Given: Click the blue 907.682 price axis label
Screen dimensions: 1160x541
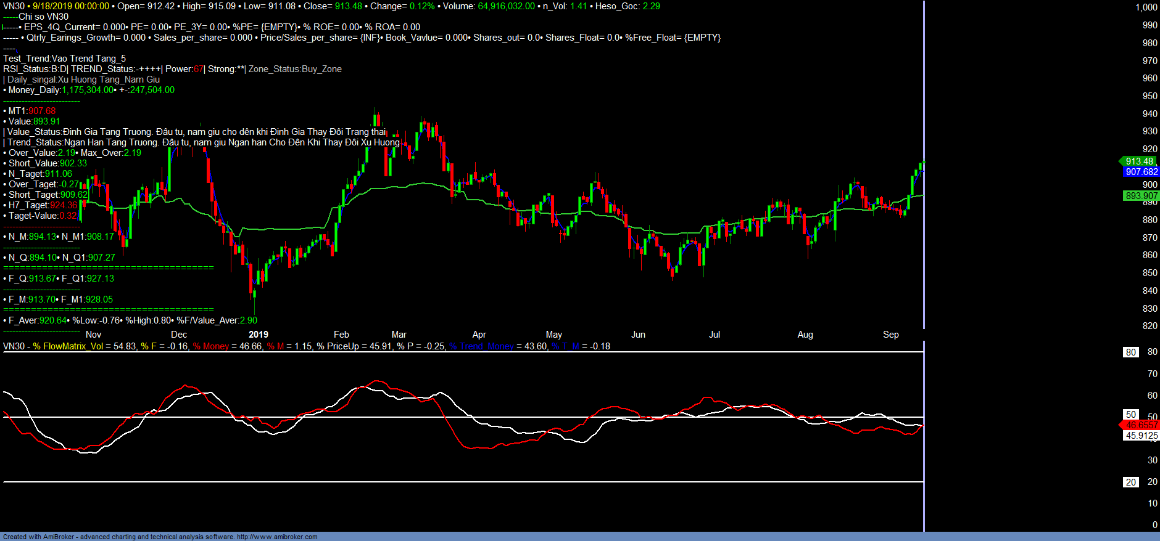Looking at the screenshot, I should coord(1141,172).
